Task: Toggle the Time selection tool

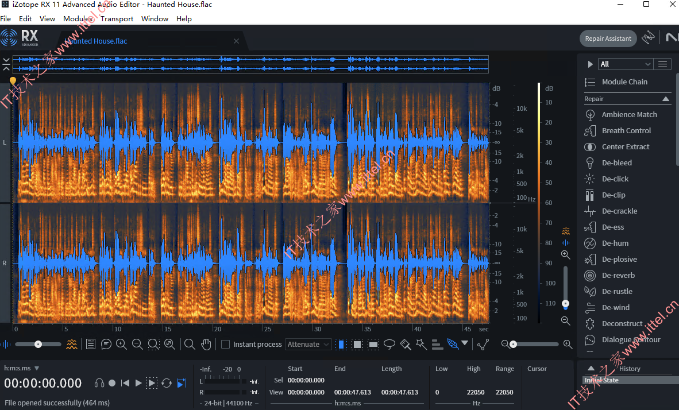Action: pos(341,344)
